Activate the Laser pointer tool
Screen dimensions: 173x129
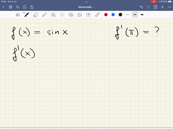pyautogui.click(x=97, y=15)
